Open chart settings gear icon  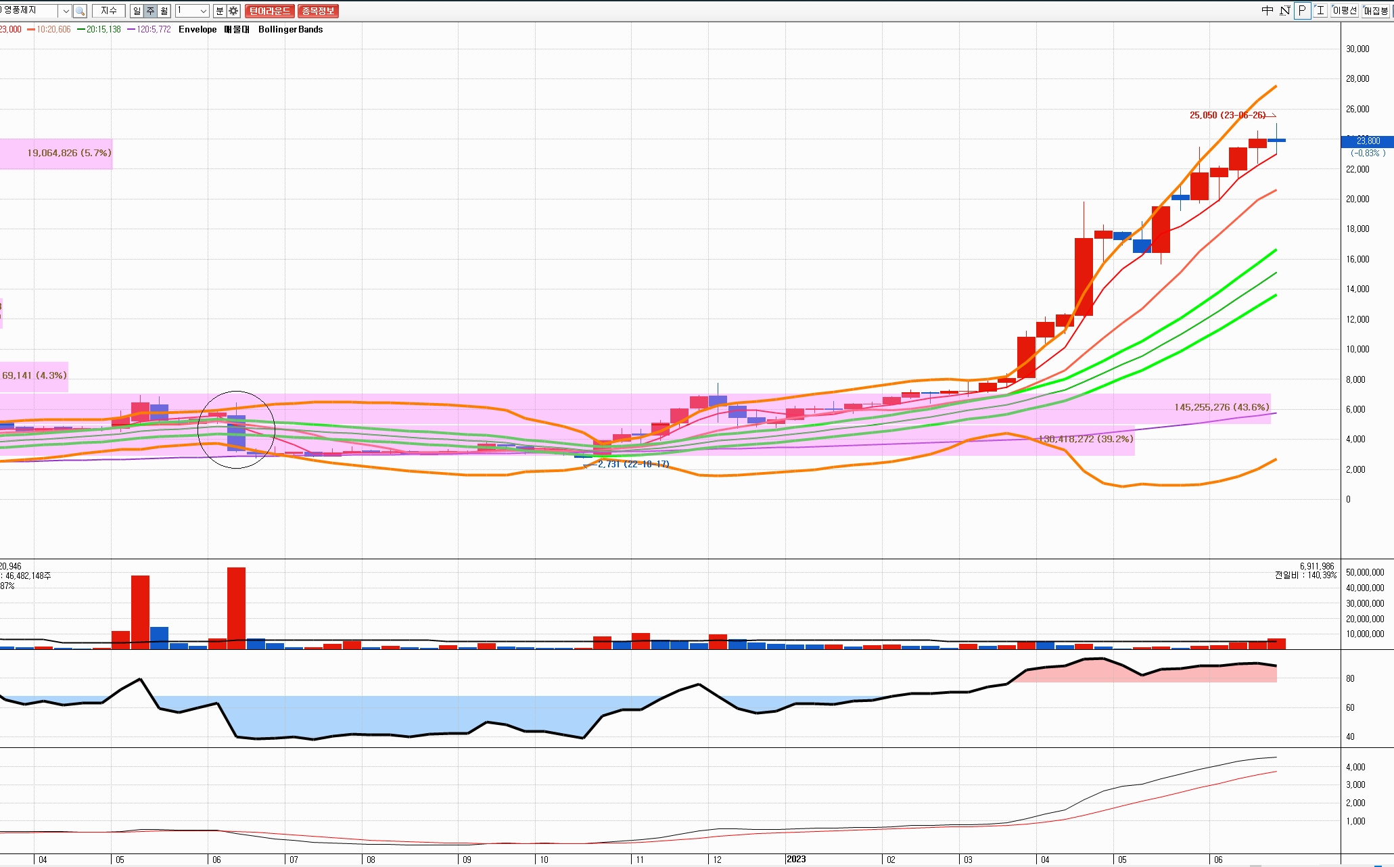point(233,11)
